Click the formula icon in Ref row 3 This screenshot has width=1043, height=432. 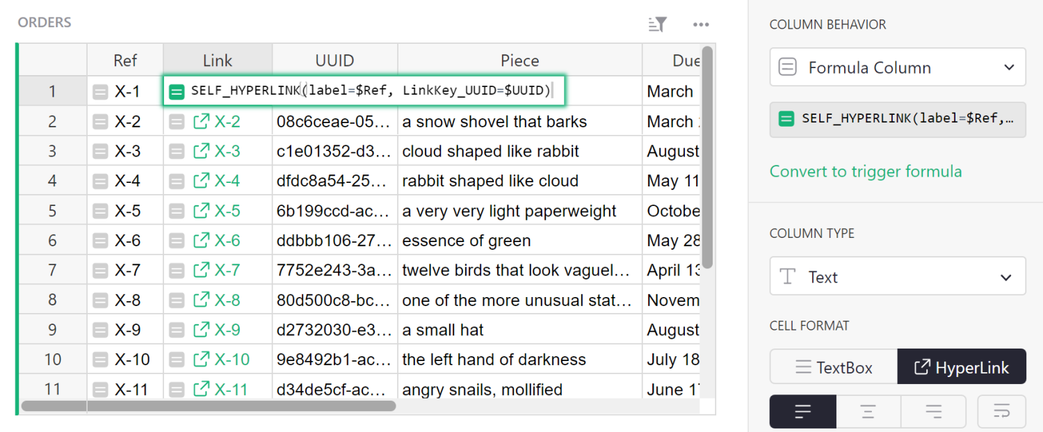[101, 152]
